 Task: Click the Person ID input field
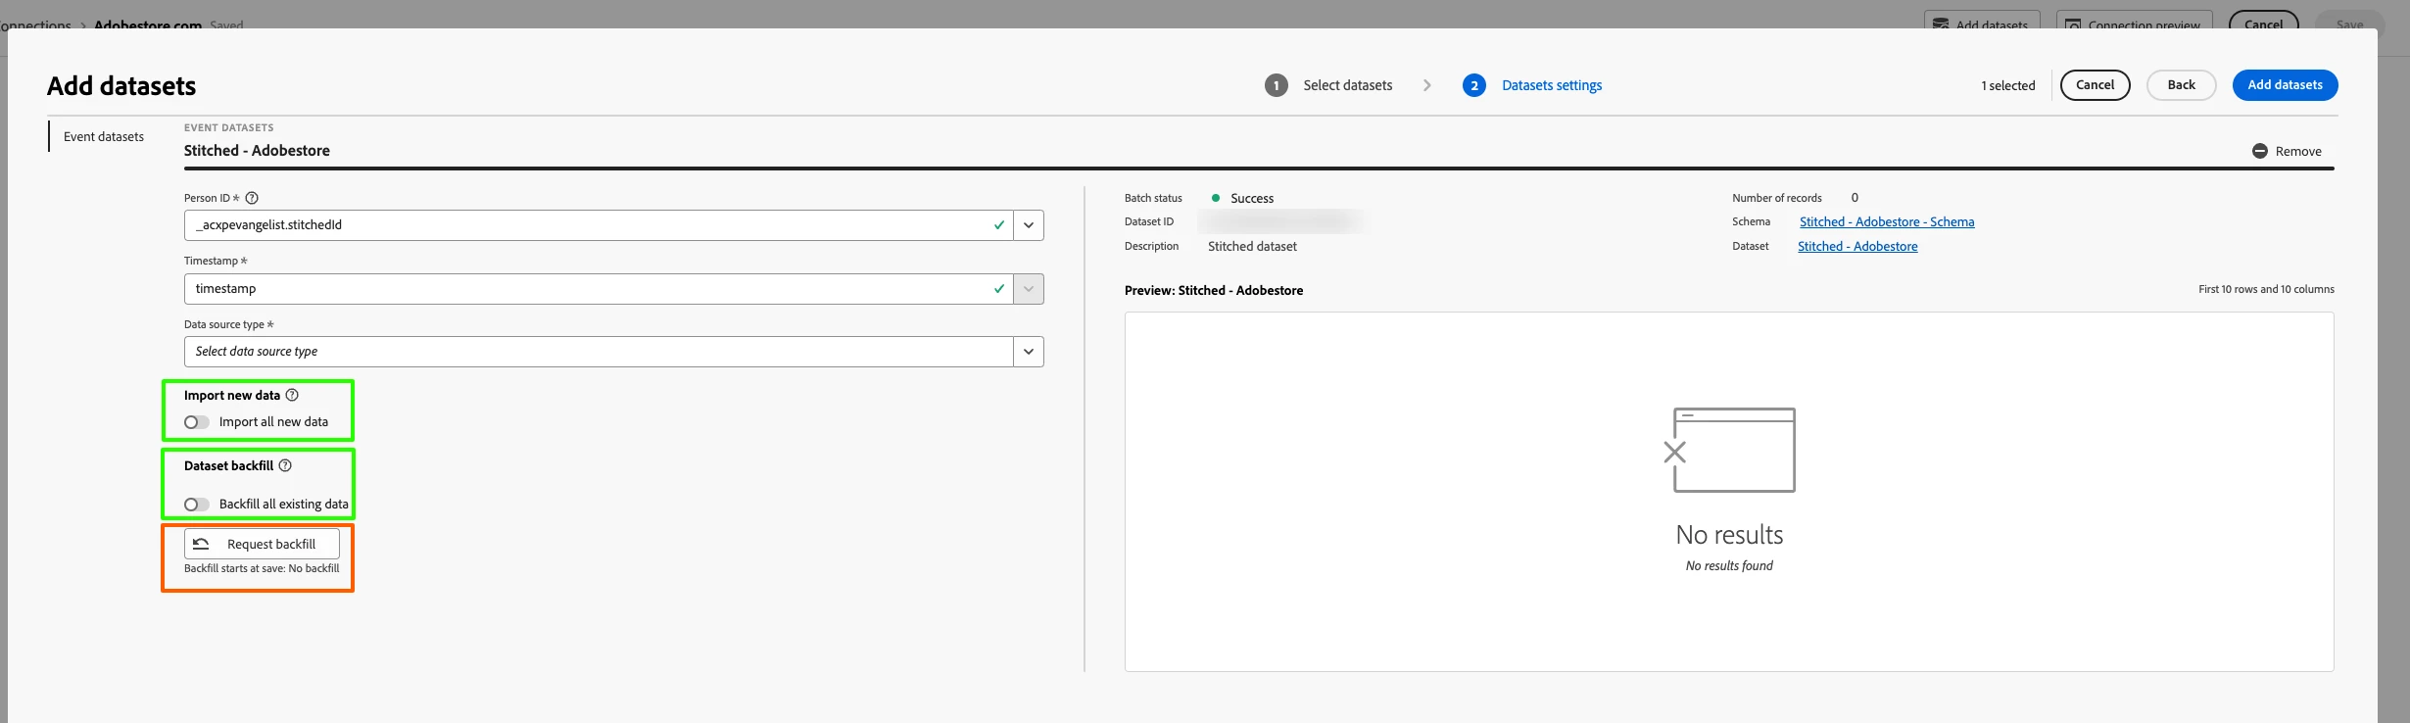[599, 225]
